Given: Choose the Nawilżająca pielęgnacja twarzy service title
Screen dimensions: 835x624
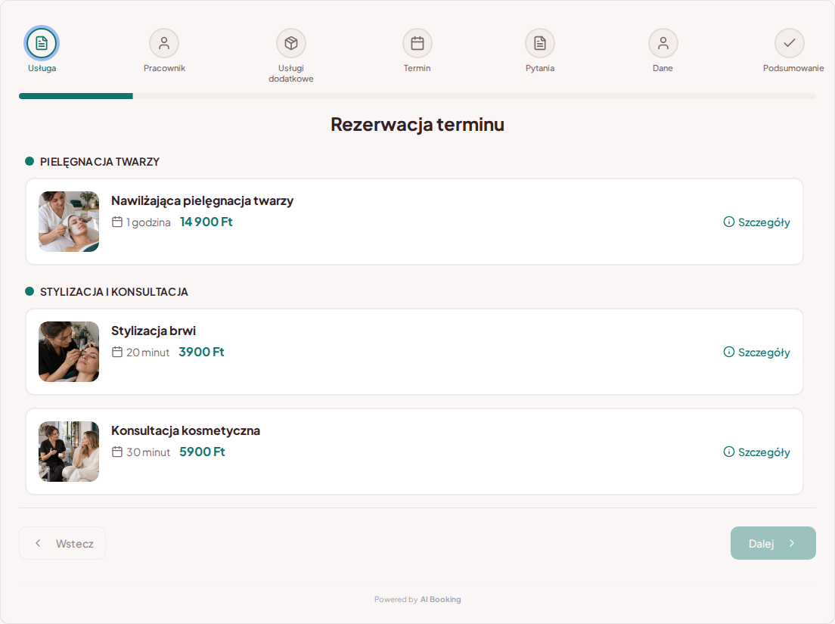Looking at the screenshot, I should tap(203, 200).
